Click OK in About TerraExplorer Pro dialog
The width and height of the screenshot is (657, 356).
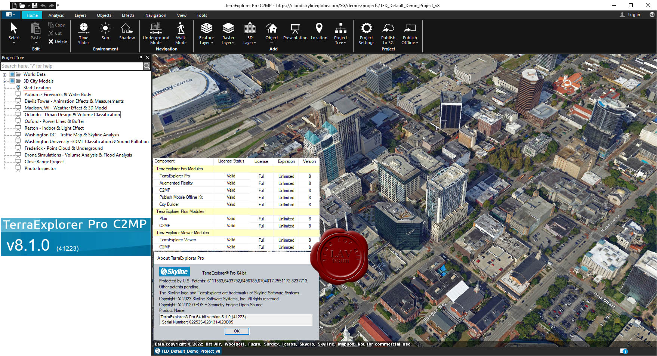click(237, 331)
